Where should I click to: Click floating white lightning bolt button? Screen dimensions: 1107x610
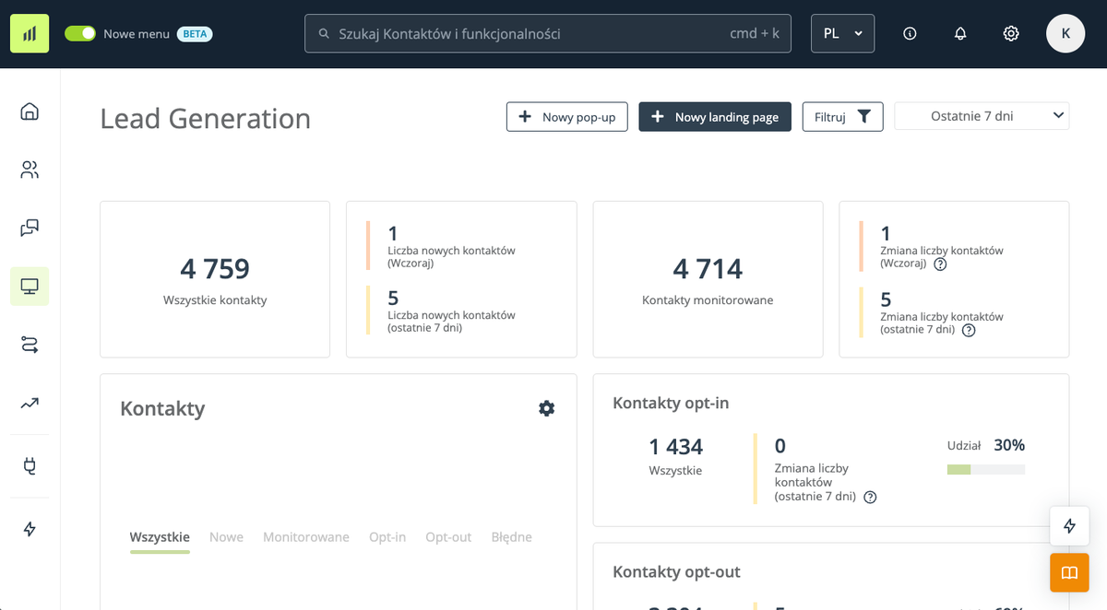pyautogui.click(x=1069, y=526)
